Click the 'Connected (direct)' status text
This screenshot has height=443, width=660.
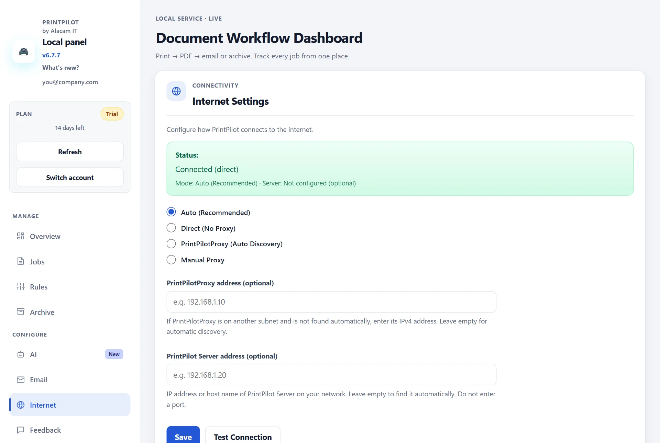point(207,169)
